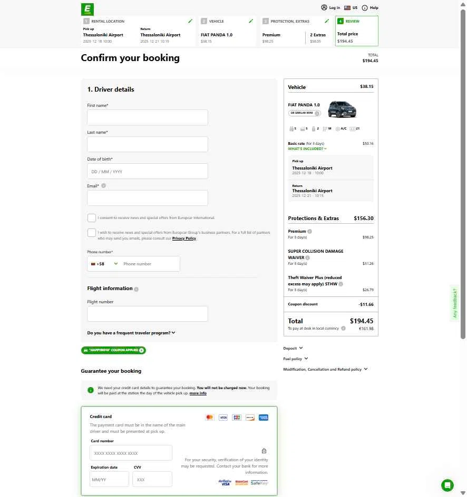Click the SafeKey logo
Image resolution: width=467 pixels, height=497 pixels.
point(259,482)
